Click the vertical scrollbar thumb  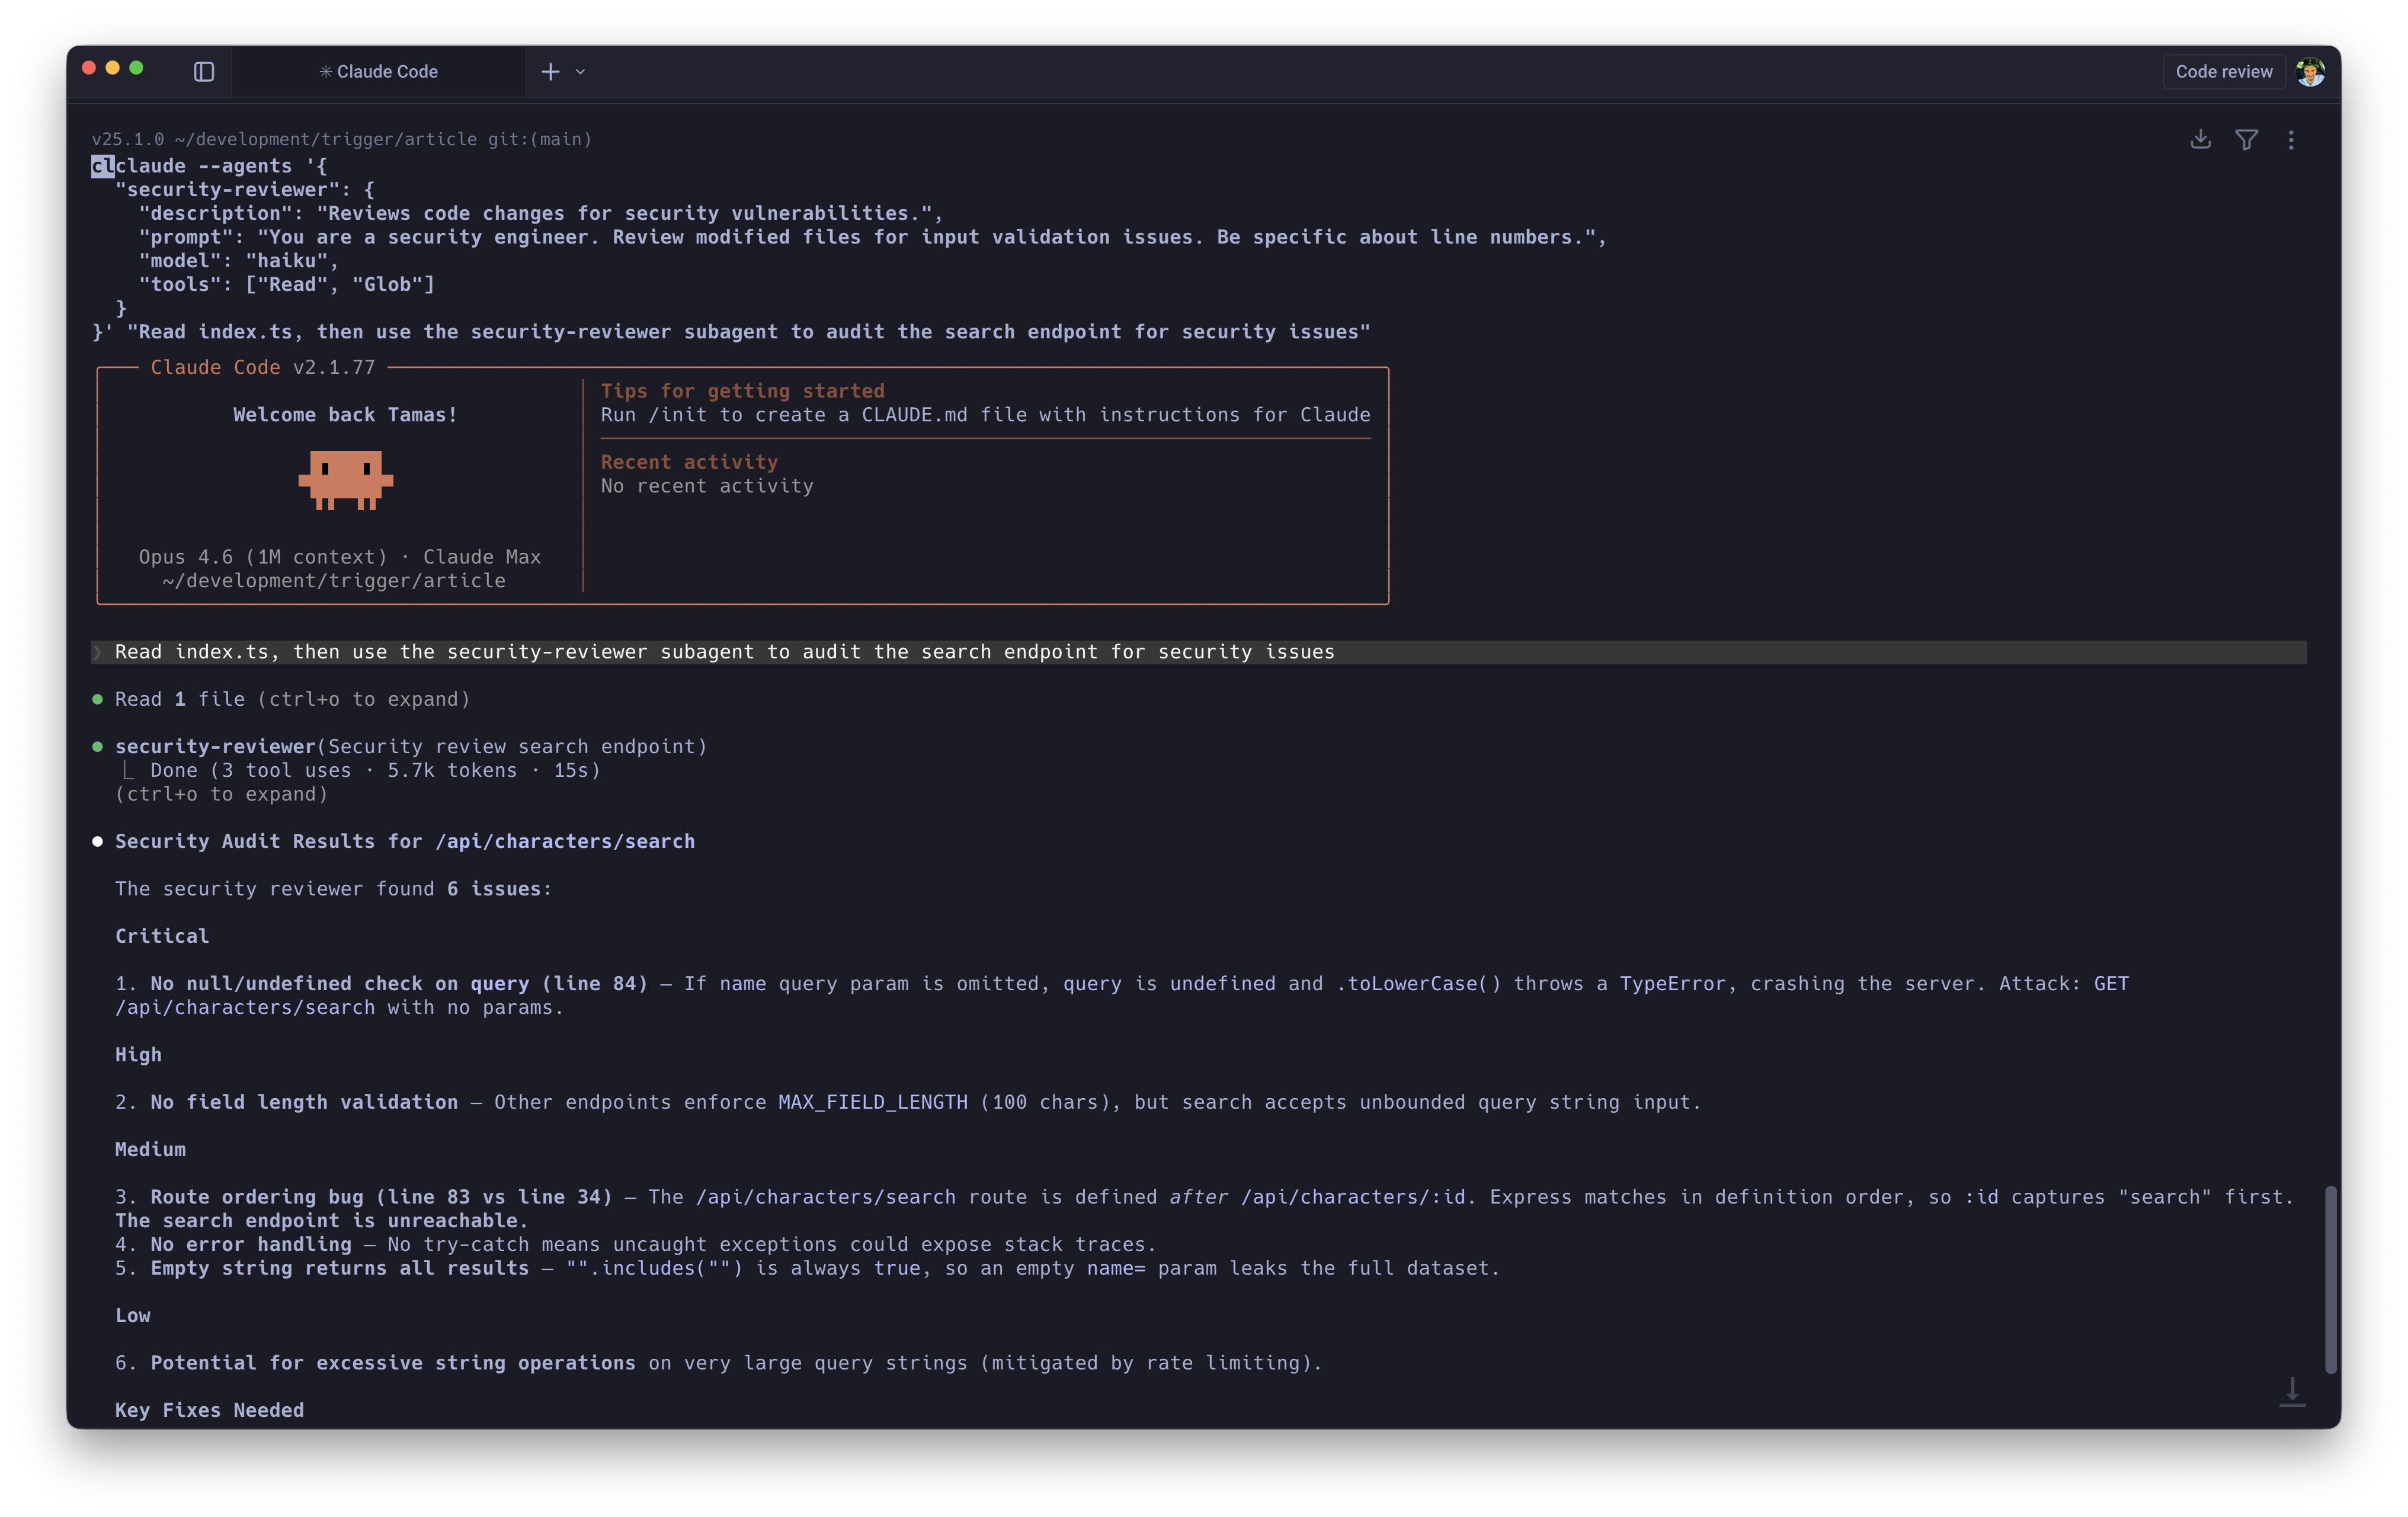click(x=2330, y=1280)
